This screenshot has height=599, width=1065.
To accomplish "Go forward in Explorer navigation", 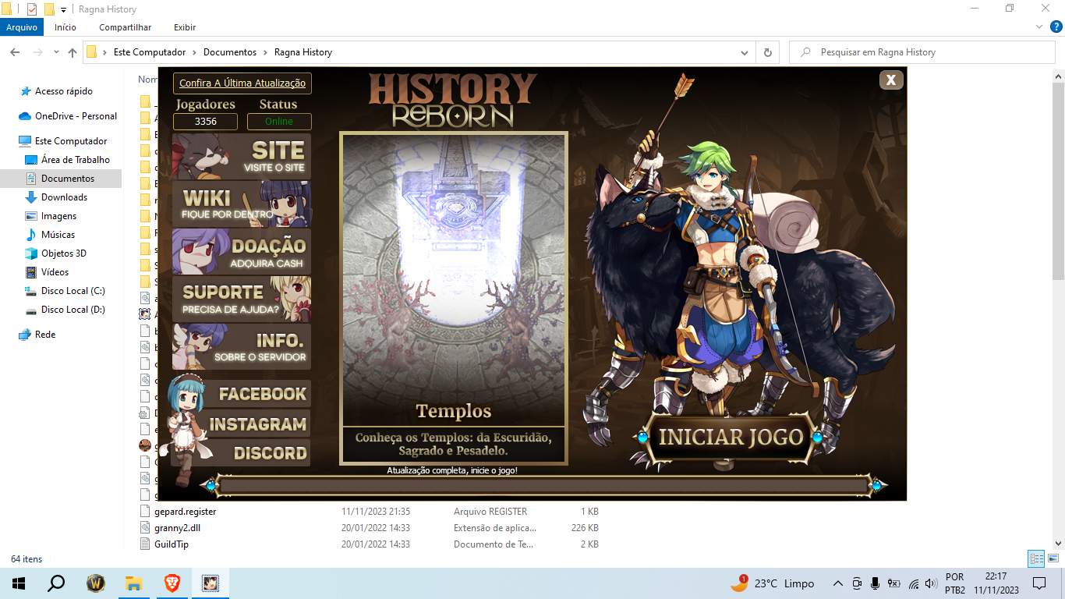I will pyautogui.click(x=37, y=52).
